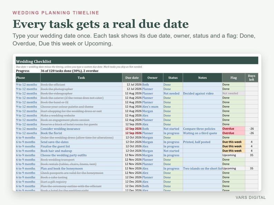Click 'Book rentals (tables, chairs, linens, tent)' task
This screenshot has width=274, height=205.
[81, 164]
